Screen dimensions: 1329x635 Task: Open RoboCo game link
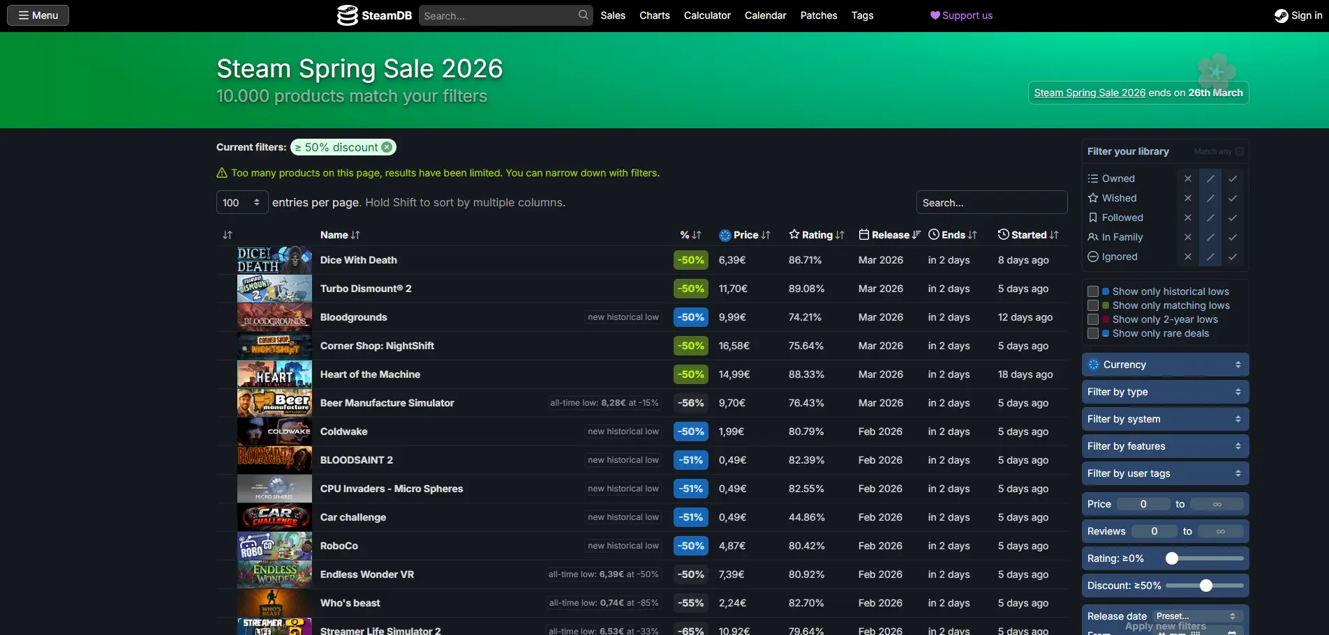339,546
